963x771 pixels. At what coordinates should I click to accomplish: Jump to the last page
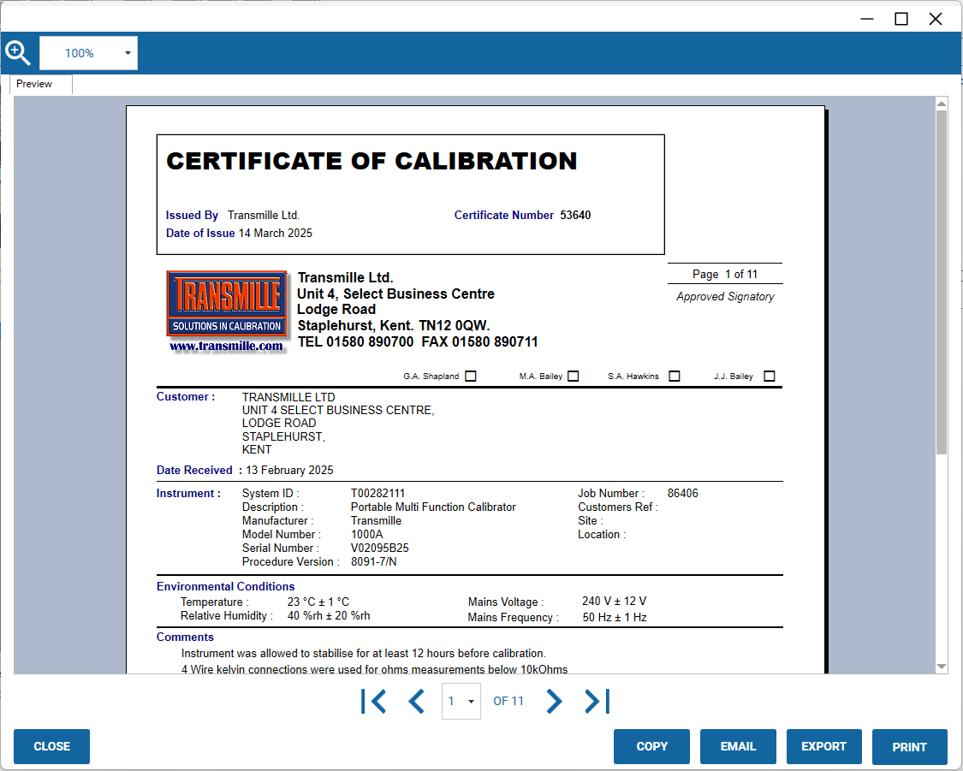[597, 701]
